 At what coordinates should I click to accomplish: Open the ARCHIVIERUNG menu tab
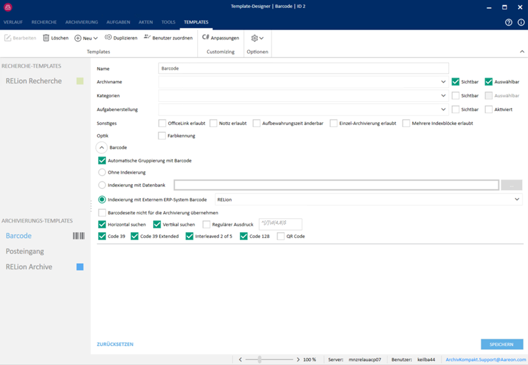pyautogui.click(x=82, y=22)
